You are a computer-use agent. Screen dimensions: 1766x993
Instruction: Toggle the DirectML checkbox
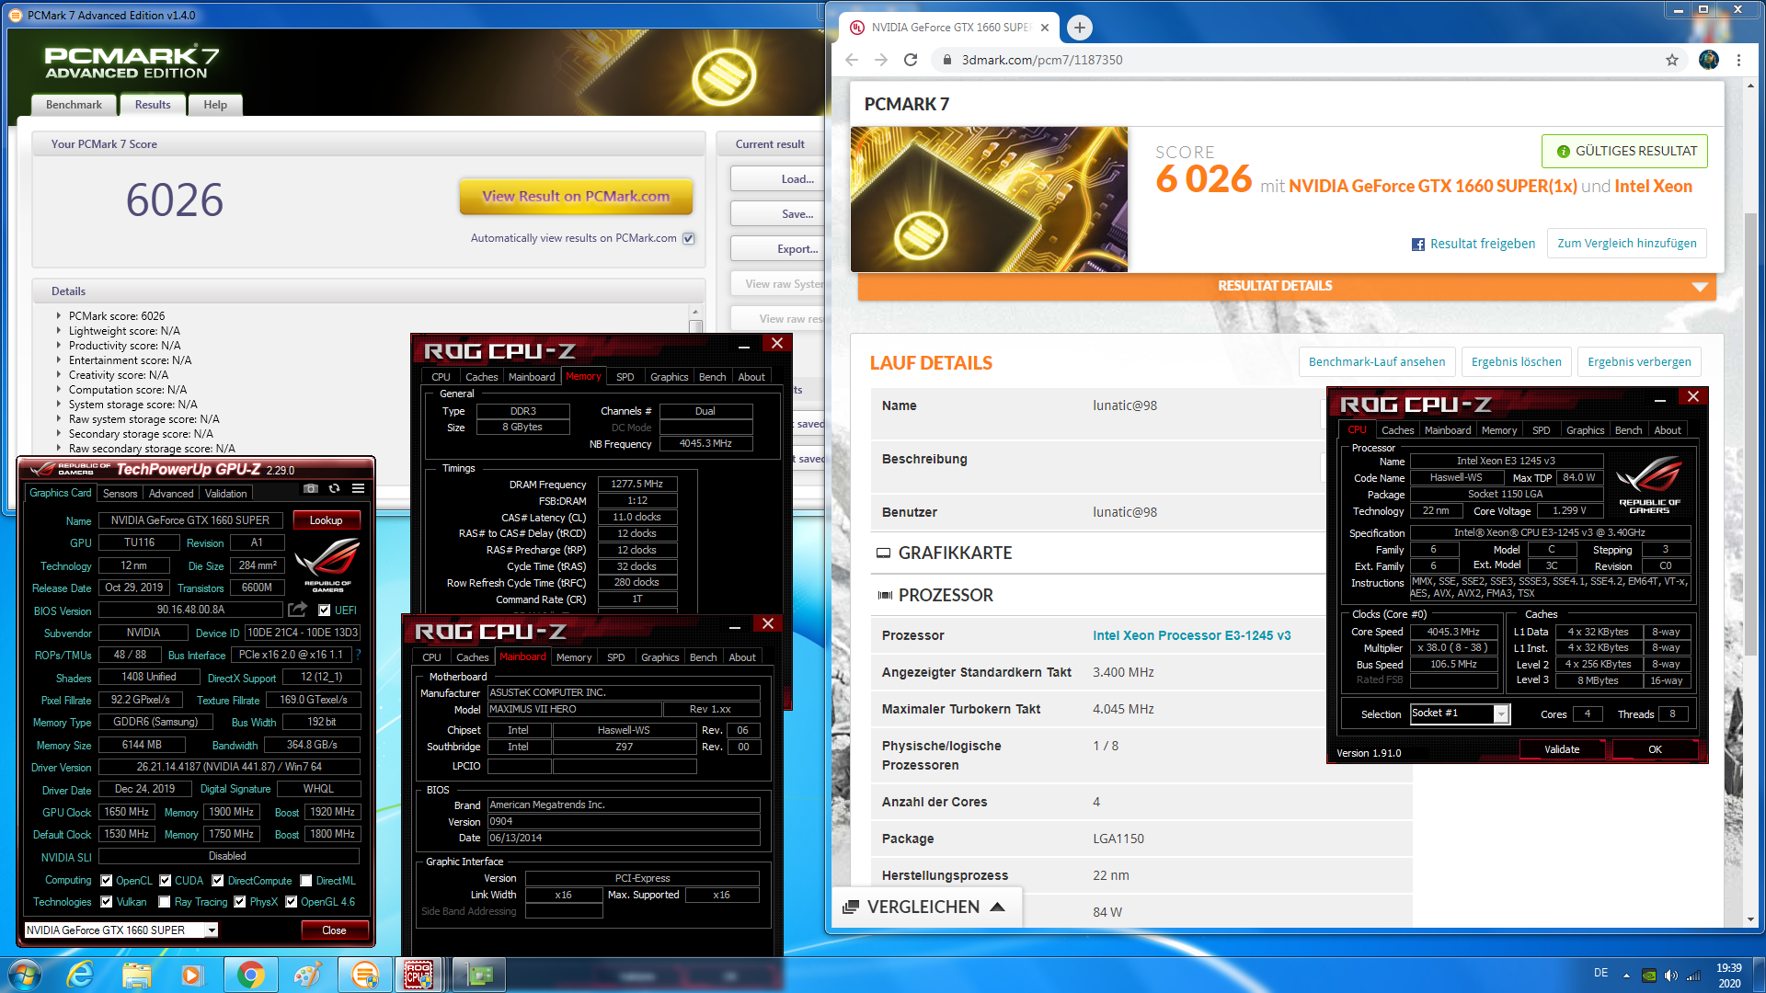(x=306, y=880)
